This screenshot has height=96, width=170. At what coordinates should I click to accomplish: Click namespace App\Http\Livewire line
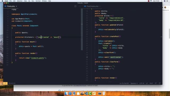[x=24, y=14]
